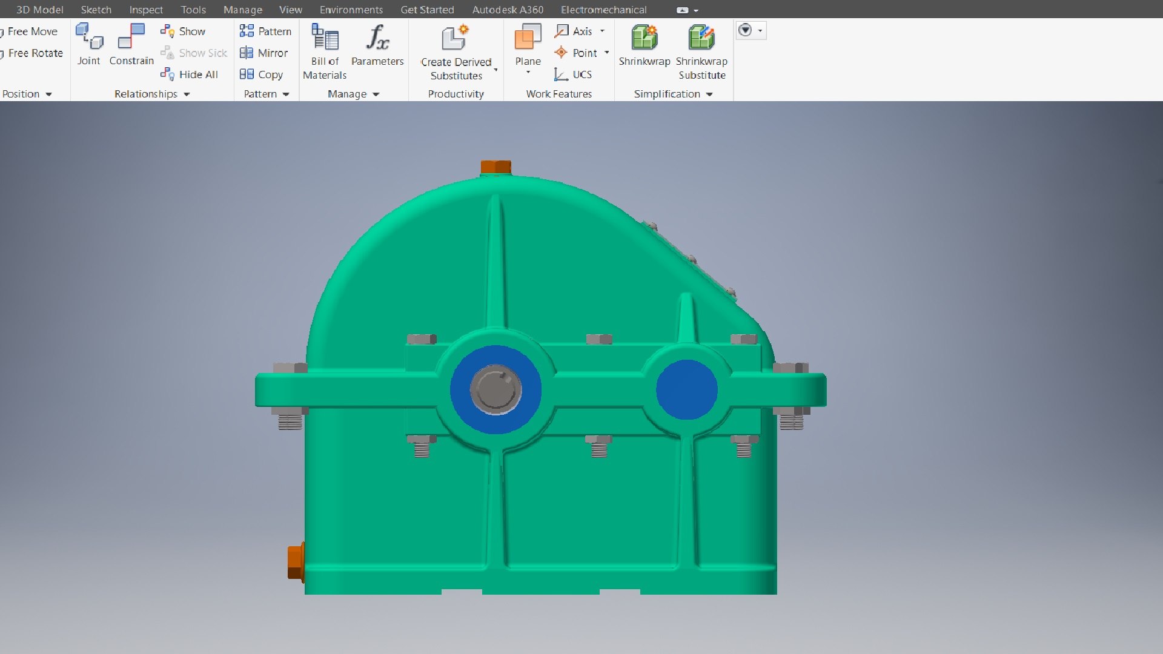1163x654 pixels.
Task: Click the ribbon appearance toggle button
Action: 683,10
